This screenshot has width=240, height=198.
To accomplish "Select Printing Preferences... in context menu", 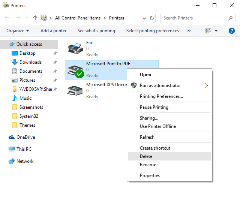I will click(x=169, y=96).
